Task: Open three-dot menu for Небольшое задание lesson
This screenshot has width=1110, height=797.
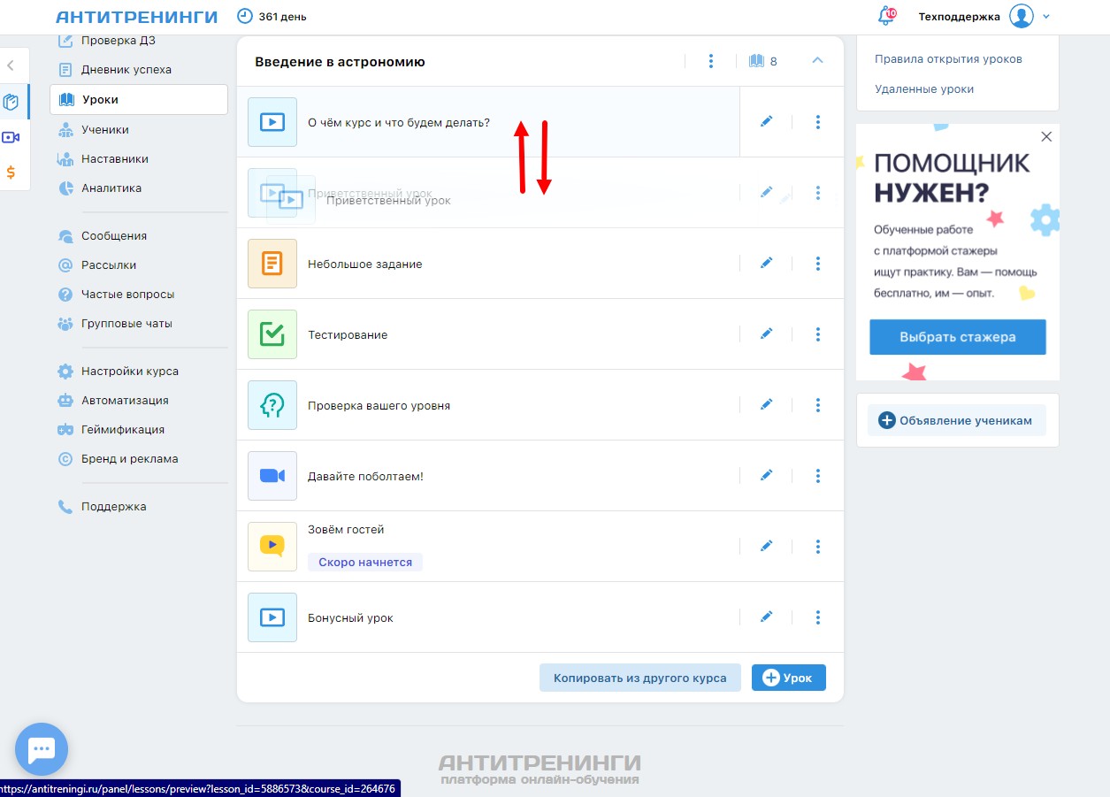Action: click(x=817, y=264)
